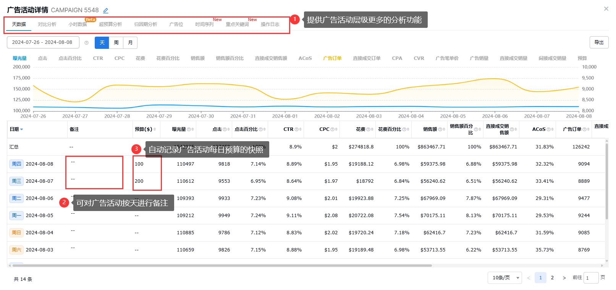
Task: Click the CPC column help icon
Action: point(332,129)
